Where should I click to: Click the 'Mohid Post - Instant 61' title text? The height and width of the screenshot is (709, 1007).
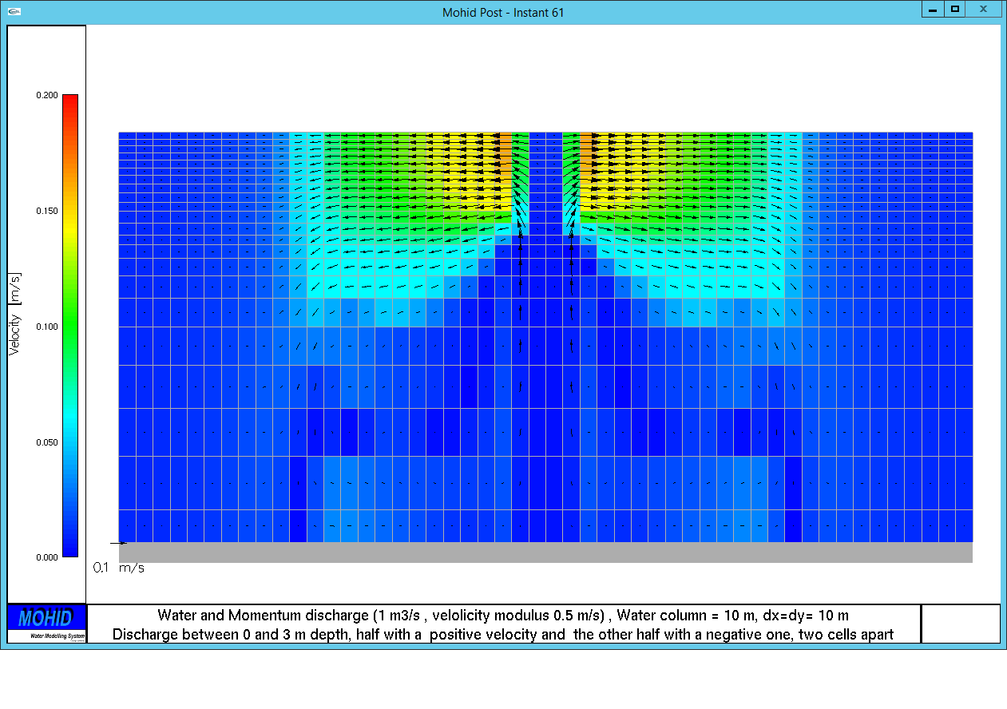(503, 13)
